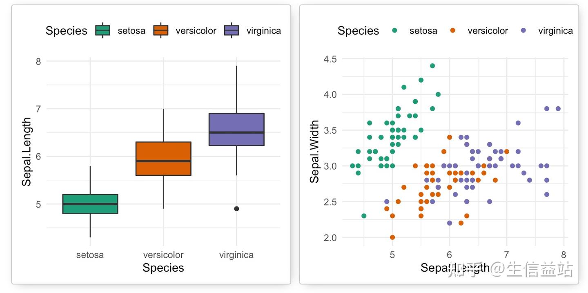Click the Sepal.Width y-axis title
The height and width of the screenshot is (293, 588).
(314, 152)
